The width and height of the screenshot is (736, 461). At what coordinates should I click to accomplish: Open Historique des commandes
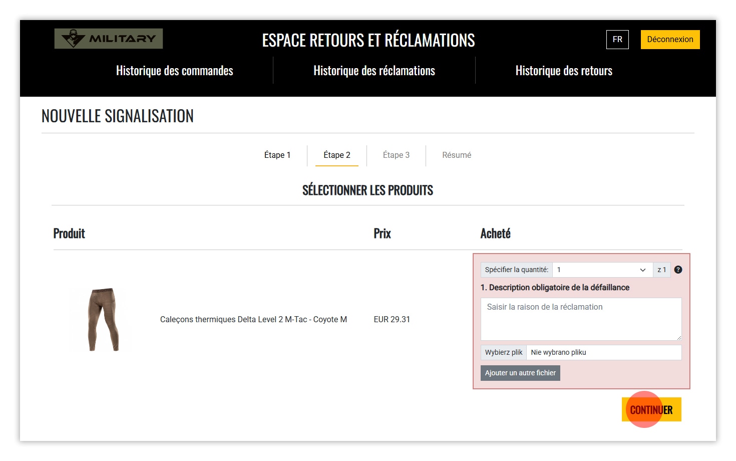[x=174, y=71]
